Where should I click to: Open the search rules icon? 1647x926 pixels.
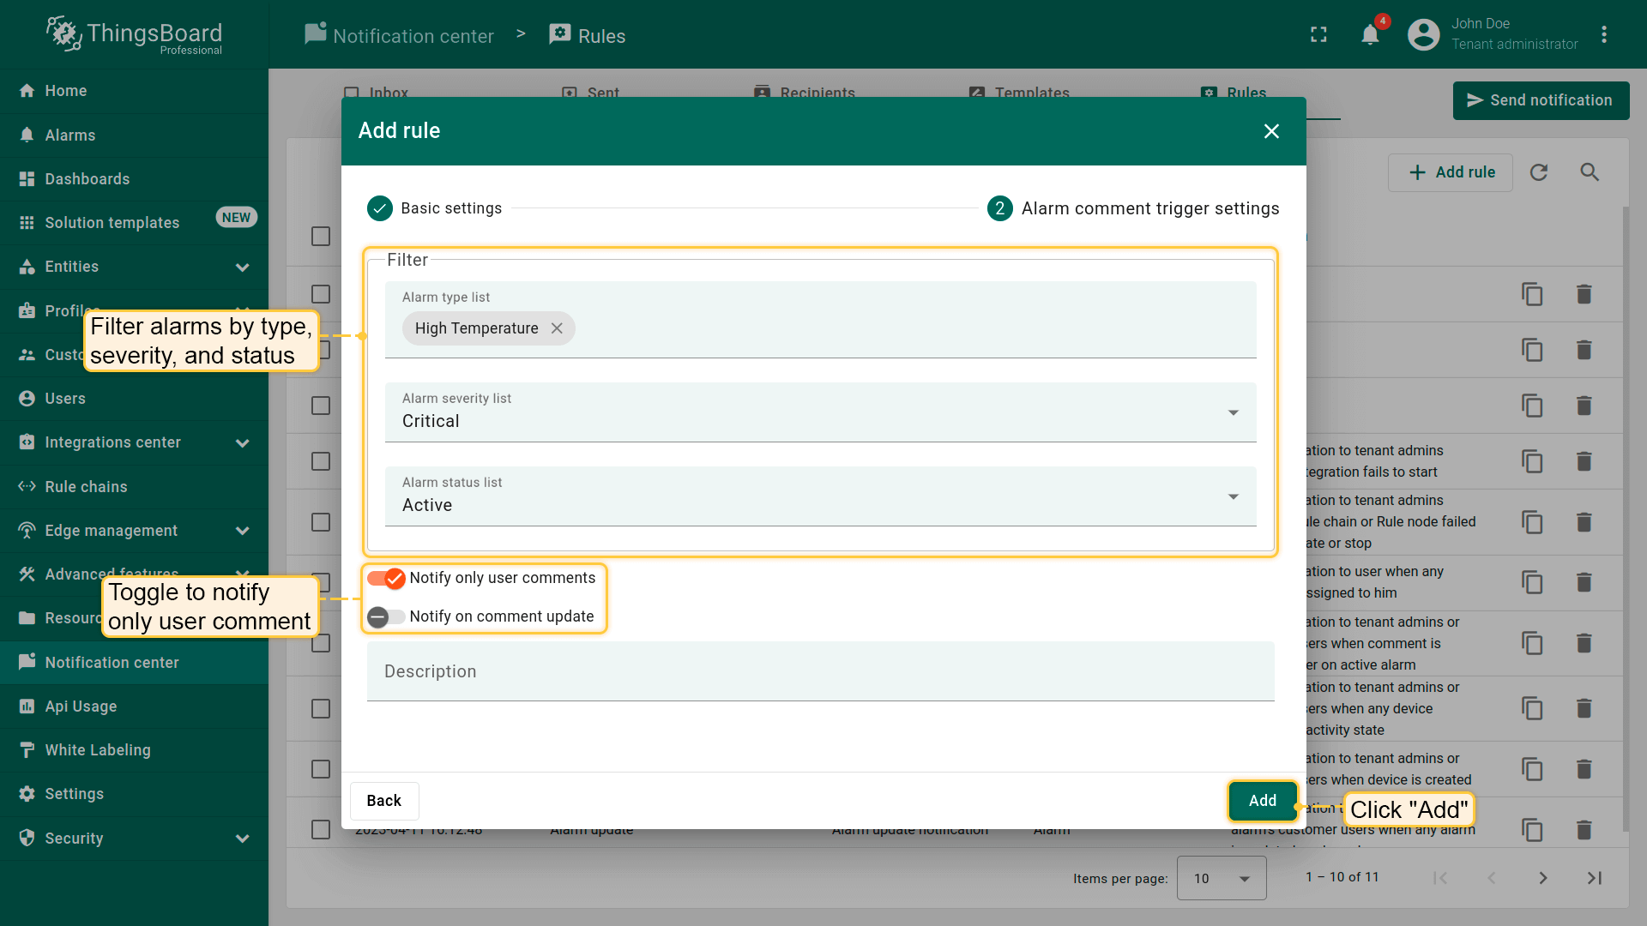point(1590,172)
